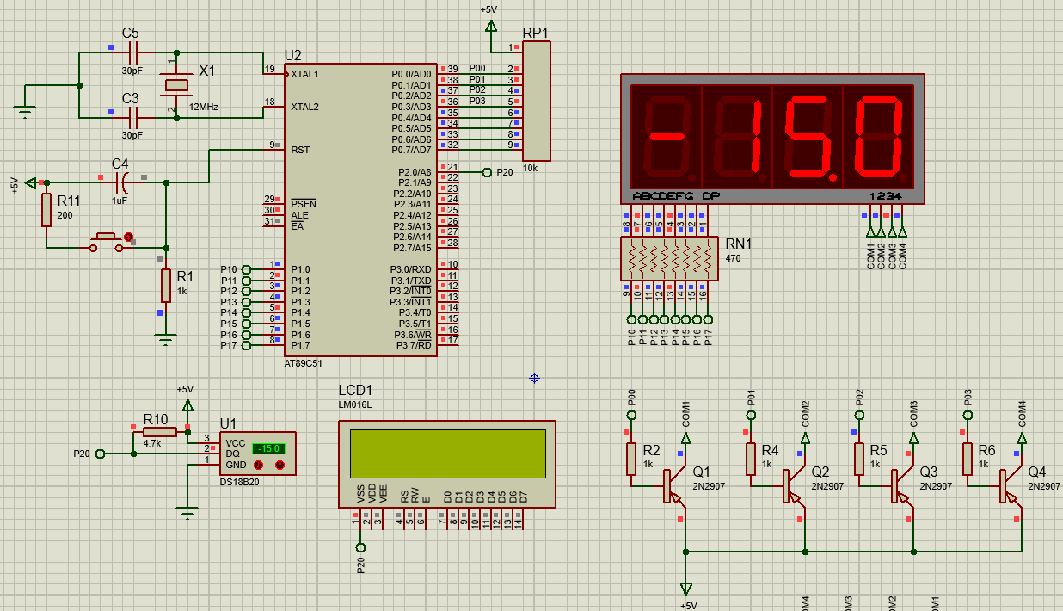
Task: Select the RN1 resistor network block
Action: (668, 259)
